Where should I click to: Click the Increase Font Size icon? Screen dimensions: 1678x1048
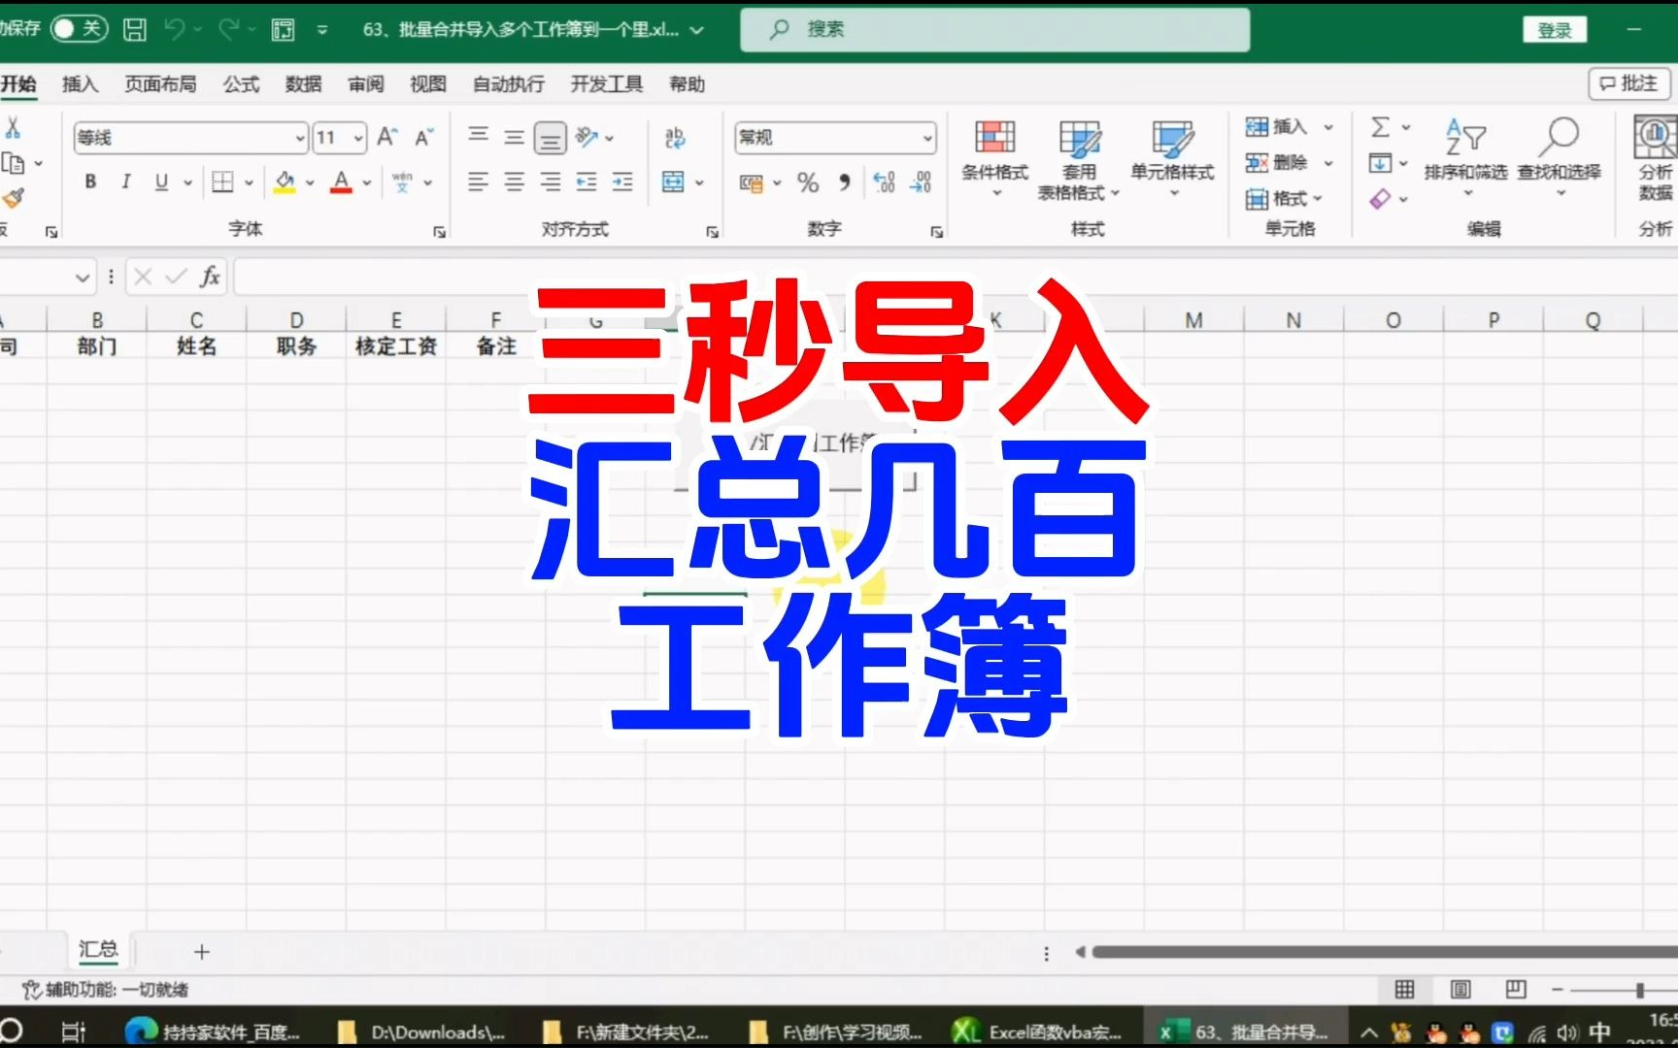pos(387,137)
